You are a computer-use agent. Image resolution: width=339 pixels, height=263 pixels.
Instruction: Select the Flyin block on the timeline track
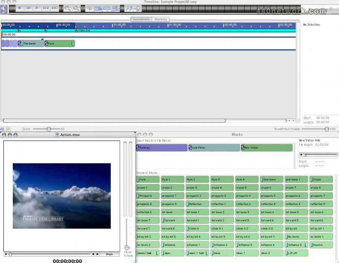60,43
